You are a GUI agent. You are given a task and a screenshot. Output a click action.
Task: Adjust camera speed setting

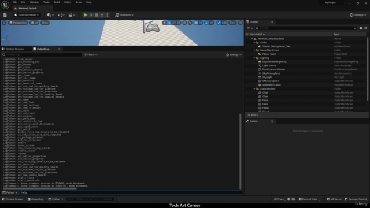pos(232,23)
